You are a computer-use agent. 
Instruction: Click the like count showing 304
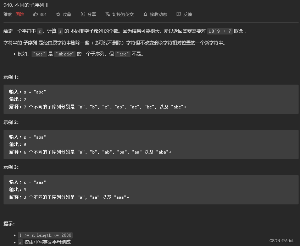[43, 15]
